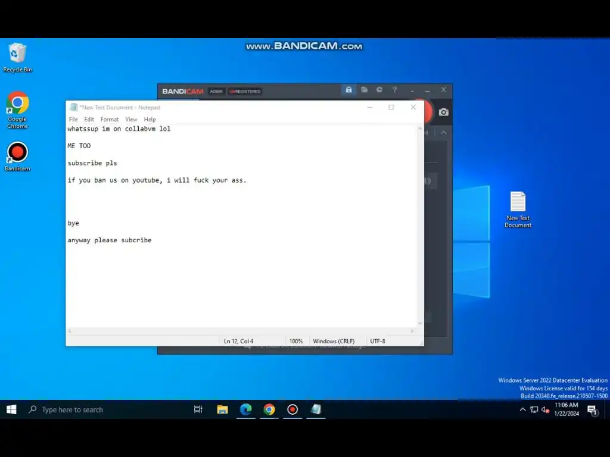Click the UTF-8 encoding status entry
This screenshot has width=610, height=457.
[377, 341]
